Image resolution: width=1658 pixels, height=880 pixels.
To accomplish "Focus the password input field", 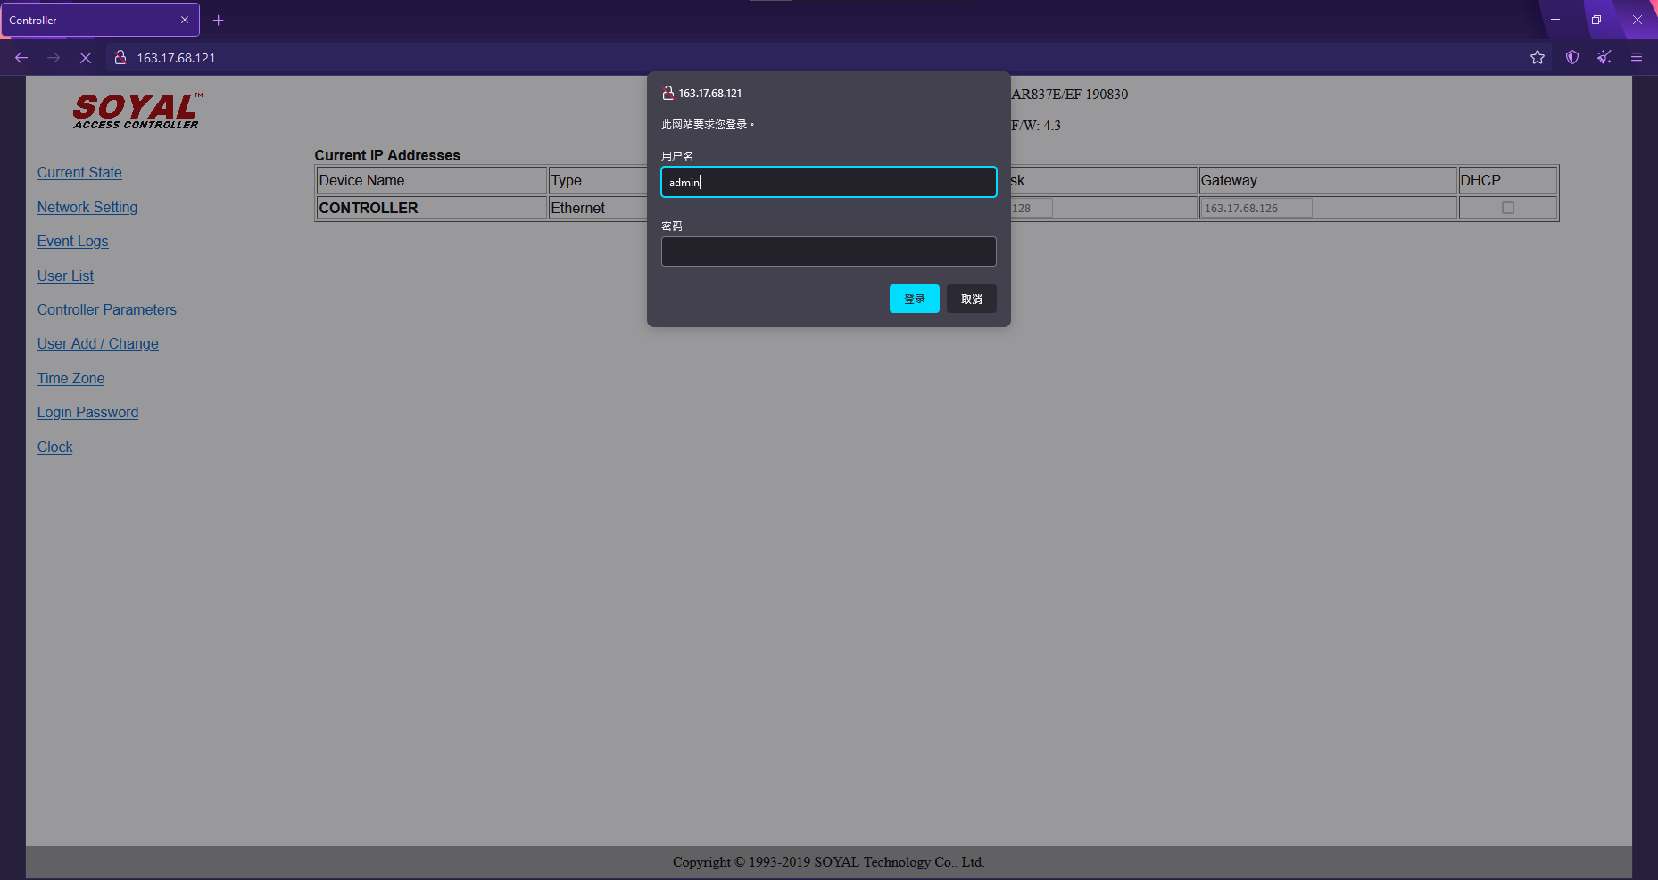I will pyautogui.click(x=829, y=251).
